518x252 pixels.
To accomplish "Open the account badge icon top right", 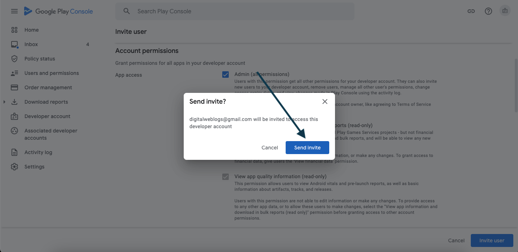I will (505, 11).
